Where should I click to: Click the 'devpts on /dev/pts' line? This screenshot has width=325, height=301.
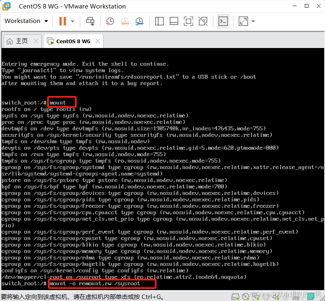tap(140, 148)
